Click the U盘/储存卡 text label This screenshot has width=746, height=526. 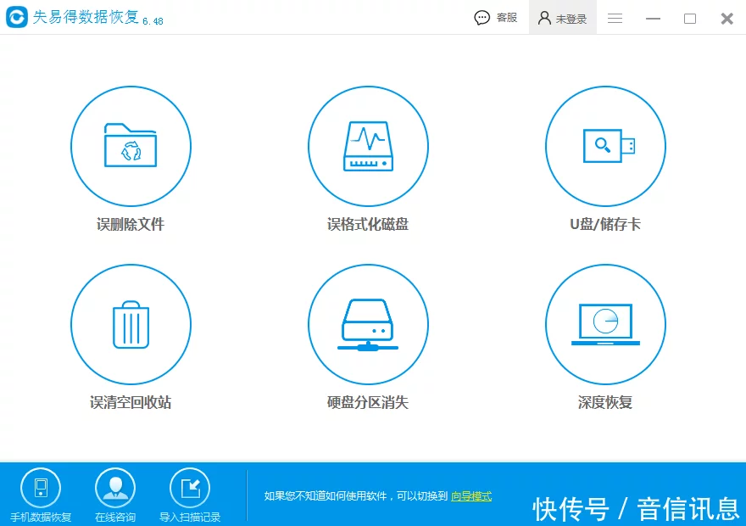click(605, 224)
